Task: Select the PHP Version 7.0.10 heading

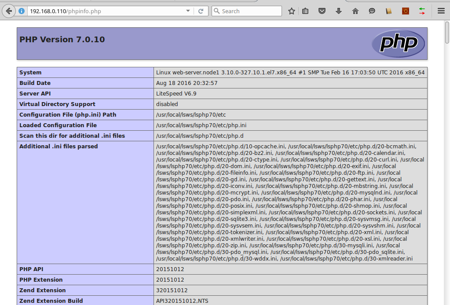Action: point(62,39)
